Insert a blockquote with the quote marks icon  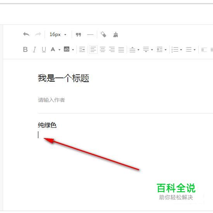(78, 35)
